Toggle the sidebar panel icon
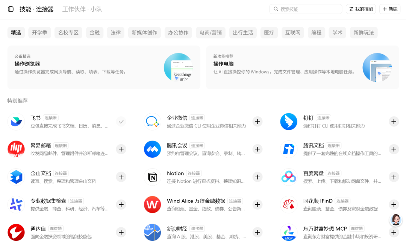Screen dimensions: 406x248 tap(11, 9)
